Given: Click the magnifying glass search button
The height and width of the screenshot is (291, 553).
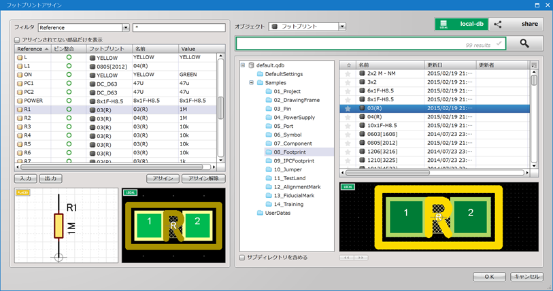Looking at the screenshot, I should [x=524, y=44].
